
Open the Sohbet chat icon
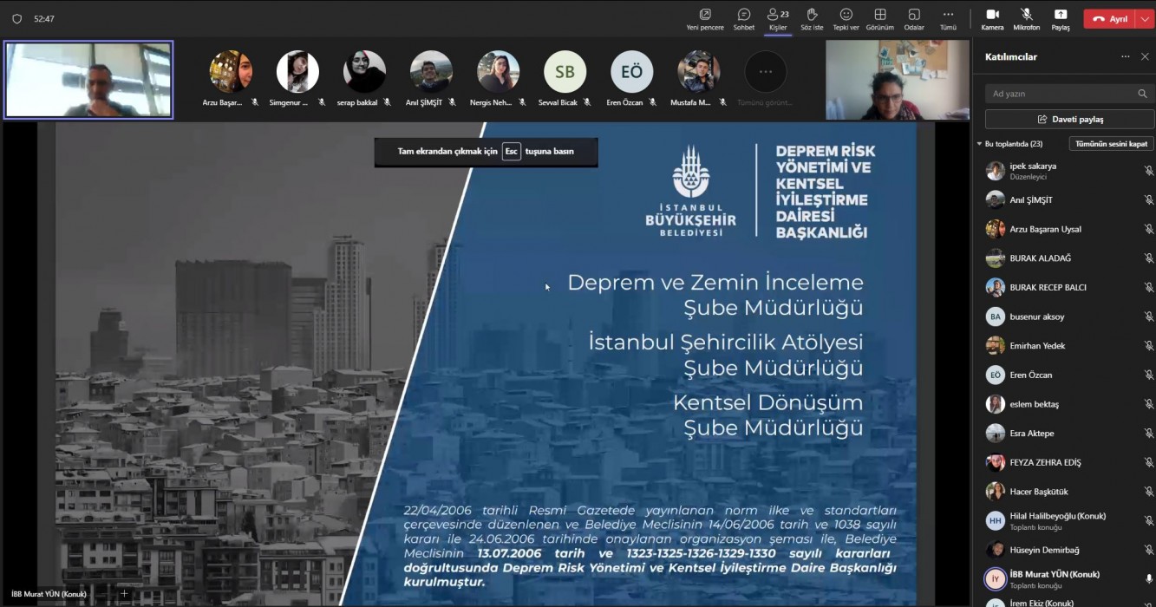[743, 15]
